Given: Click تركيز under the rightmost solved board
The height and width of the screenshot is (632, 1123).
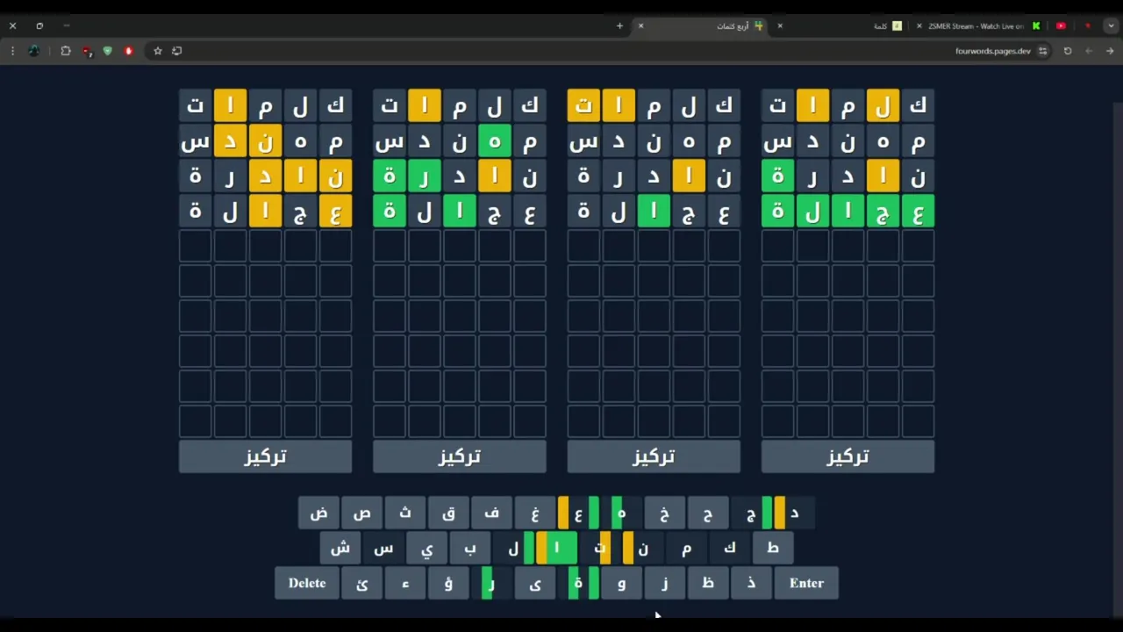Looking at the screenshot, I should 848,456.
